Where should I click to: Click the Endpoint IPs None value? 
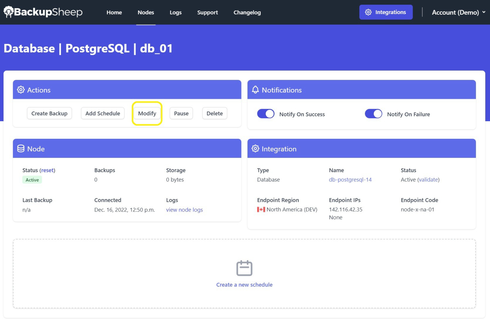[x=336, y=217]
